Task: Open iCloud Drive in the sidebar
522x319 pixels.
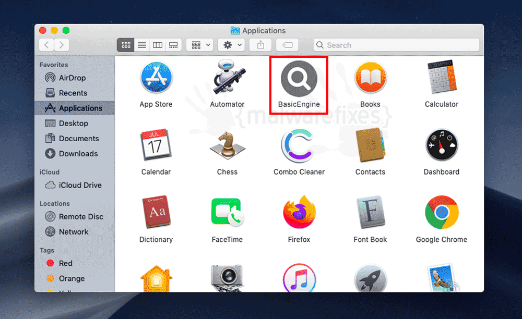Action: point(75,185)
